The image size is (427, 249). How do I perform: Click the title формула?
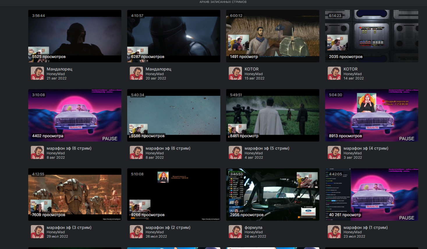click(253, 227)
